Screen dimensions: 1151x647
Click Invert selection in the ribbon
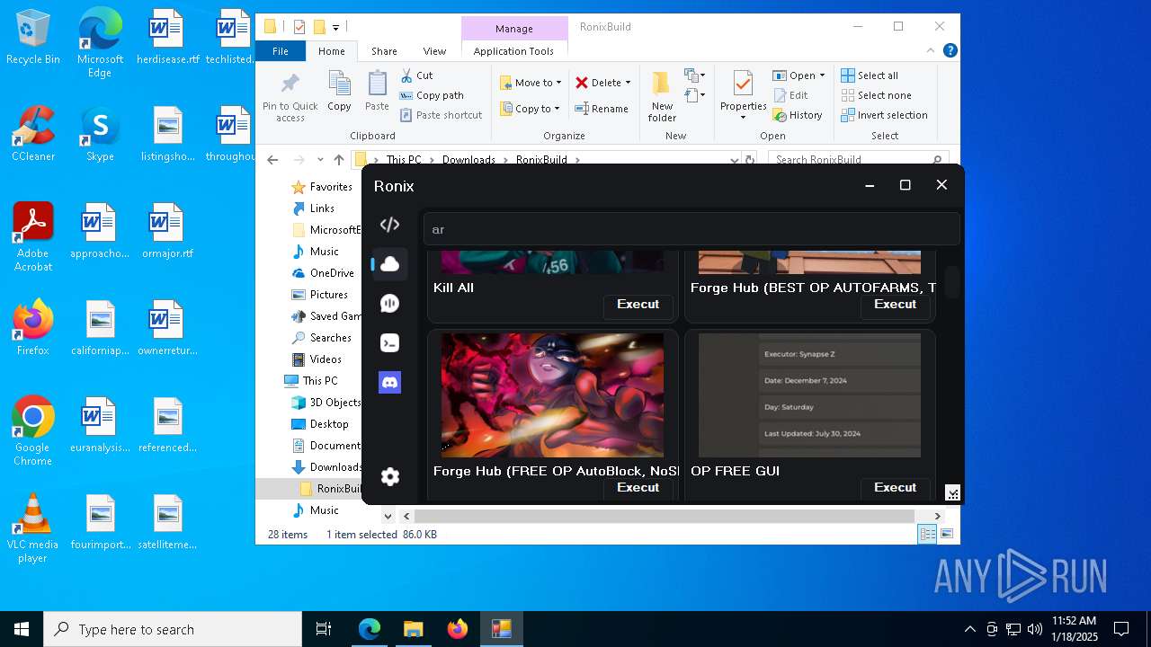coord(885,115)
